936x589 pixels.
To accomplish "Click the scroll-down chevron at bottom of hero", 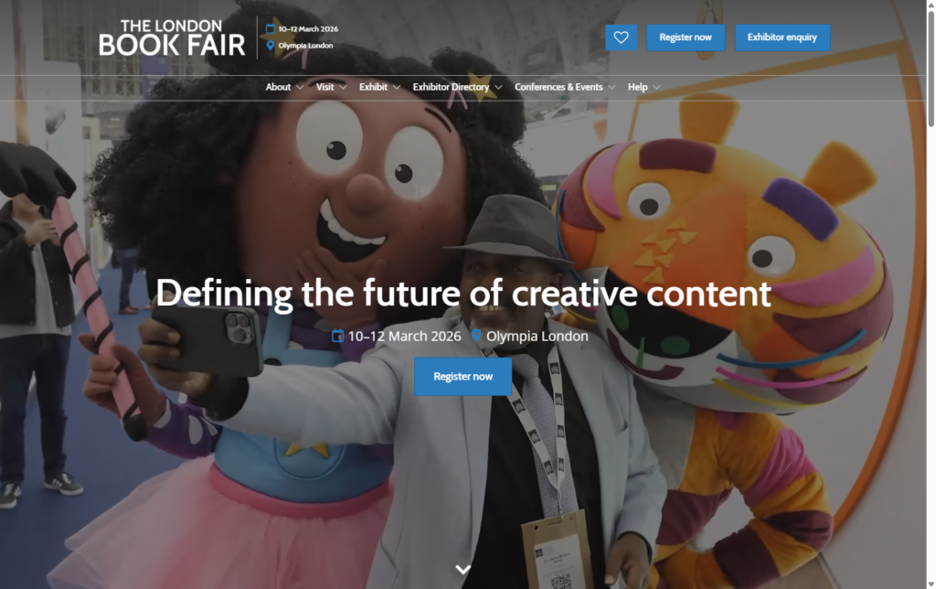I will click(x=463, y=569).
